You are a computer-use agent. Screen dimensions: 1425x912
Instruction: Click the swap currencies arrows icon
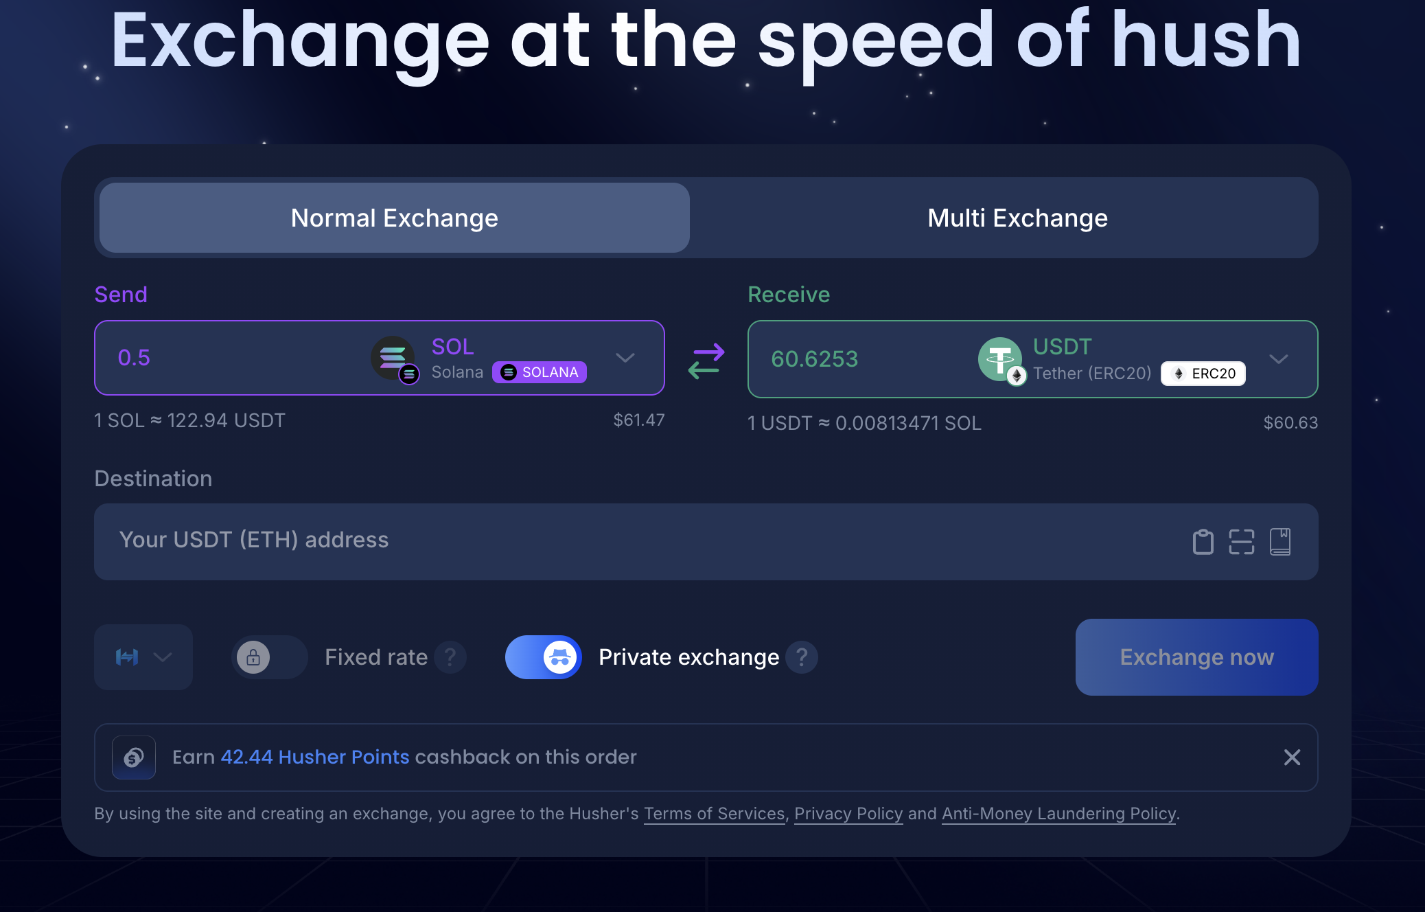[706, 360]
